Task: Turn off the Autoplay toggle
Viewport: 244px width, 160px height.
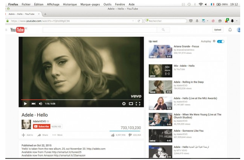Action: coord(221,41)
